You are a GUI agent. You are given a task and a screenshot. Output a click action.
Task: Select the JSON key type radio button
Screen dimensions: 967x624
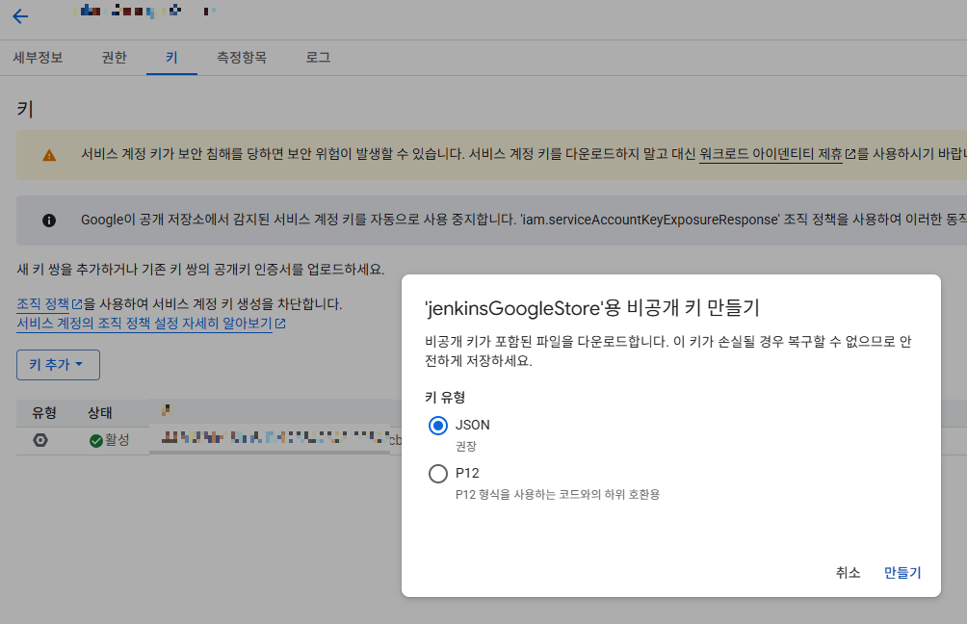pos(438,426)
